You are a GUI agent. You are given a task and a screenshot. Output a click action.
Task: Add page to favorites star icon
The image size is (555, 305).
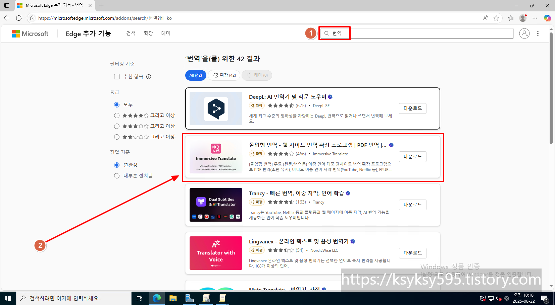(x=496, y=18)
